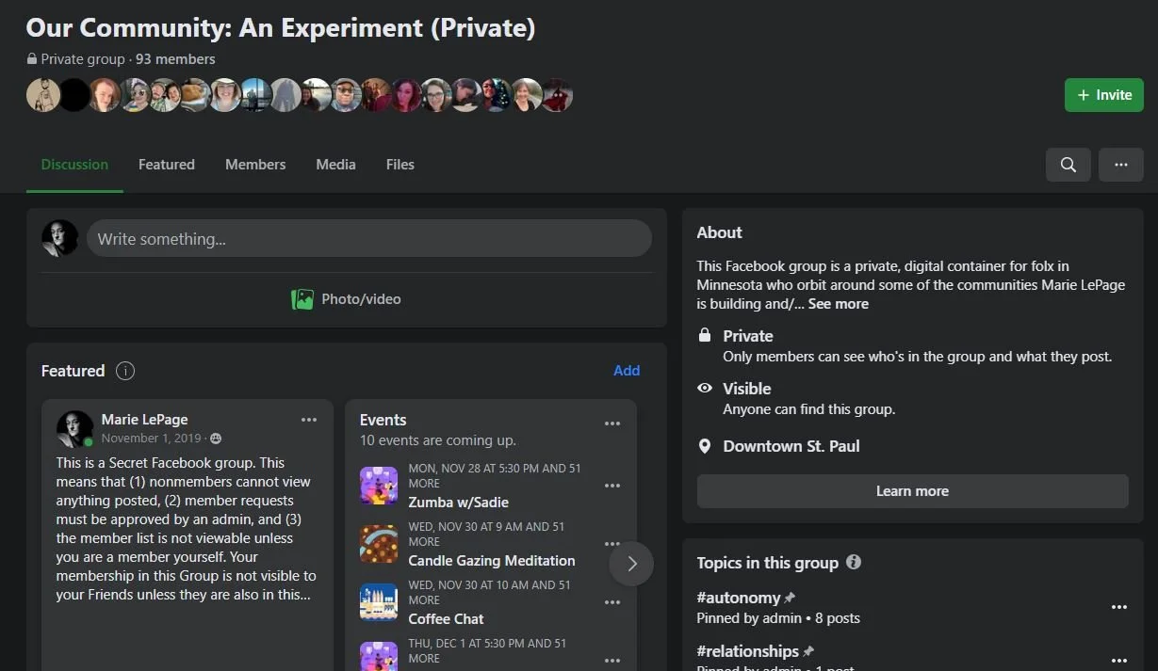1158x671 pixels.
Task: Open the #relationships topic
Action: [x=748, y=651]
